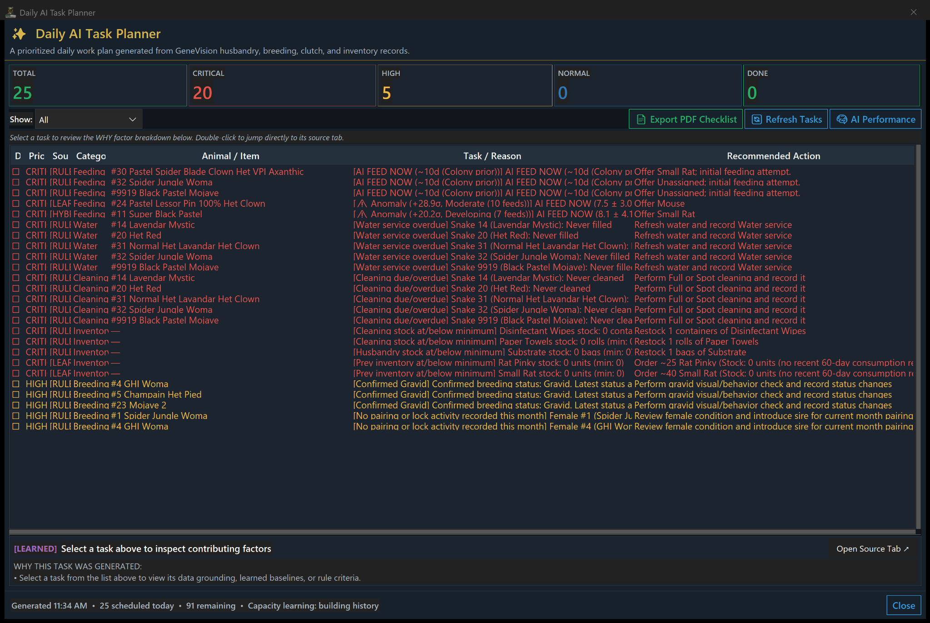Image resolution: width=930 pixels, height=623 pixels.
Task: Select the NORMAL 0 summary card
Action: (x=647, y=85)
